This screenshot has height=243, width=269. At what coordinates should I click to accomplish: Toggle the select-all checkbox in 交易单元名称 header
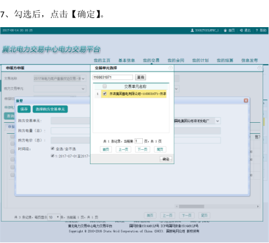105,87
